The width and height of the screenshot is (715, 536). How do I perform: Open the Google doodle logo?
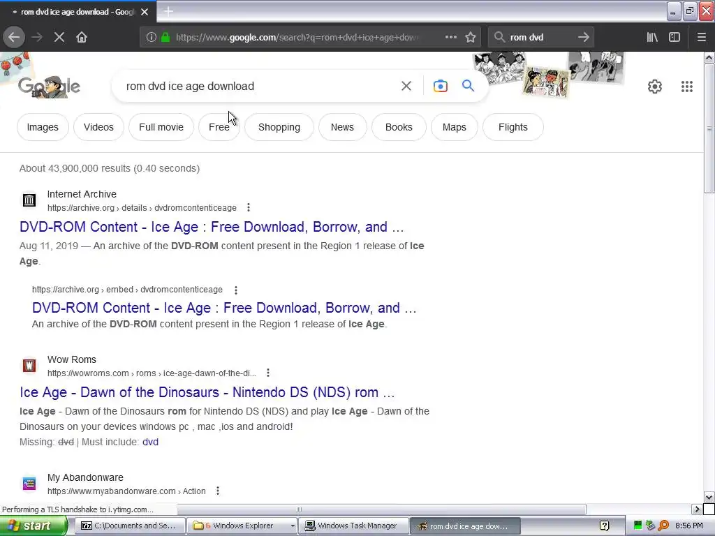pyautogui.click(x=50, y=86)
